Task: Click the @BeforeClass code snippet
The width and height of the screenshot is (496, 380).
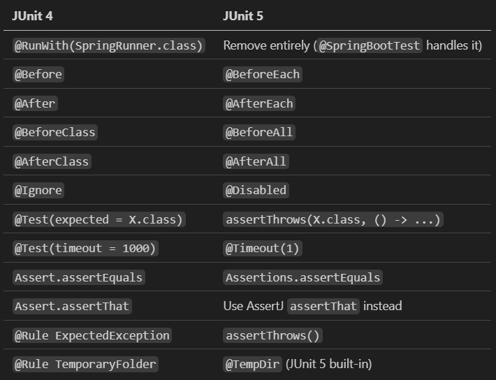Action: click(55, 132)
